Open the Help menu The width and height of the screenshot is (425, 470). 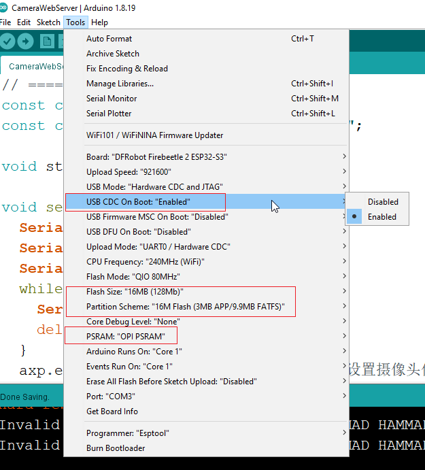point(99,22)
